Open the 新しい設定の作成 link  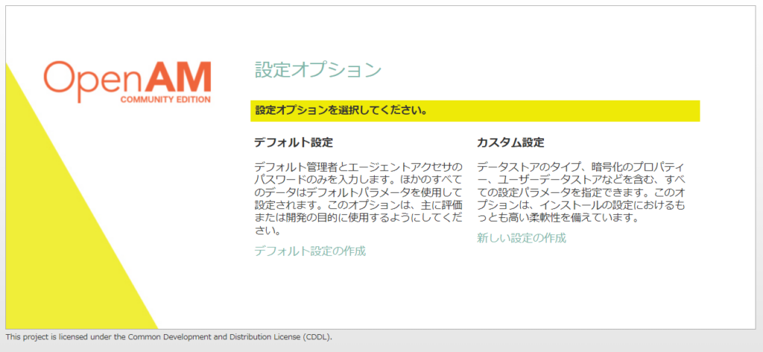(x=522, y=238)
